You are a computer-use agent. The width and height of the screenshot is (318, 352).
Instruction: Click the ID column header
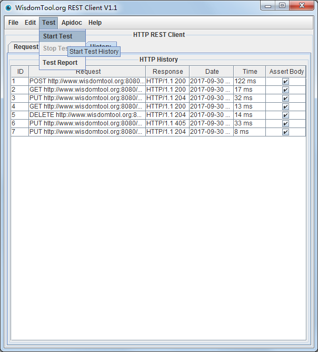(20, 72)
